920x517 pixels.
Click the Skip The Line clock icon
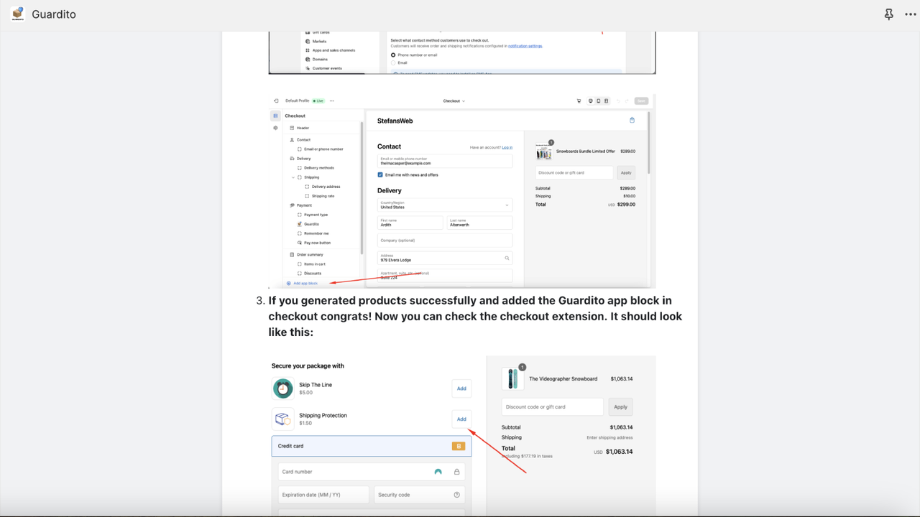coord(283,388)
